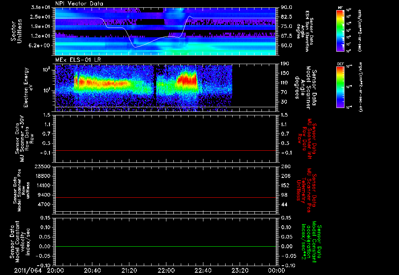399x275 pixels.
Task: Click the 9400 scanner position tick label
Action: click(x=44, y=195)
